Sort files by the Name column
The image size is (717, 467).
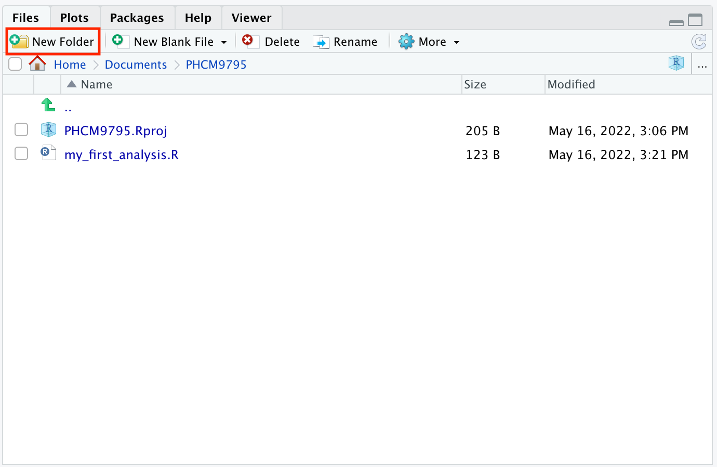pyautogui.click(x=97, y=84)
